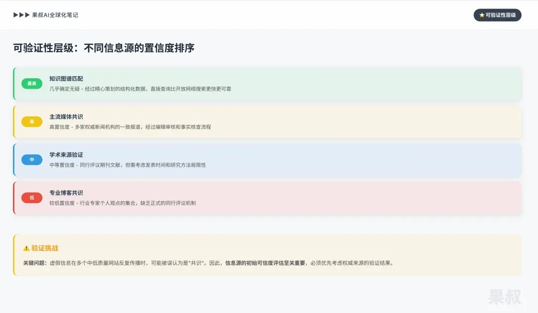Click the bold text 信息源的初始可信度评估至关重要
Screen dimensions: 538x313
(x=265, y=263)
